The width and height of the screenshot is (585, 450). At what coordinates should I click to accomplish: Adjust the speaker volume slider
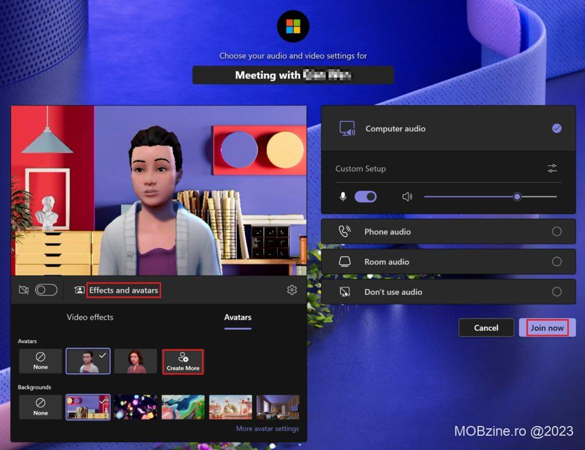click(x=517, y=196)
